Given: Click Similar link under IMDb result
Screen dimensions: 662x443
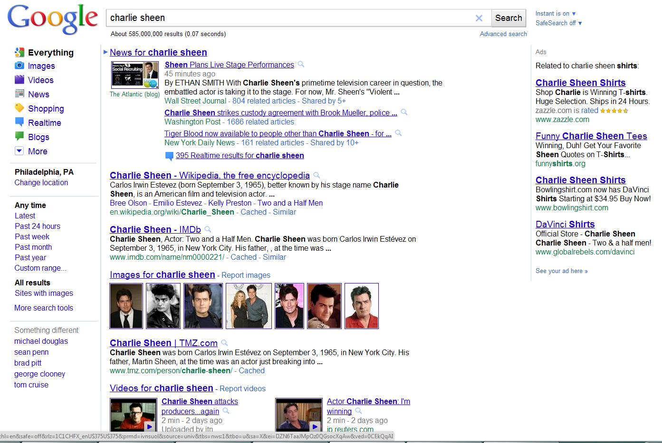Looking at the screenshot, I should (274, 257).
